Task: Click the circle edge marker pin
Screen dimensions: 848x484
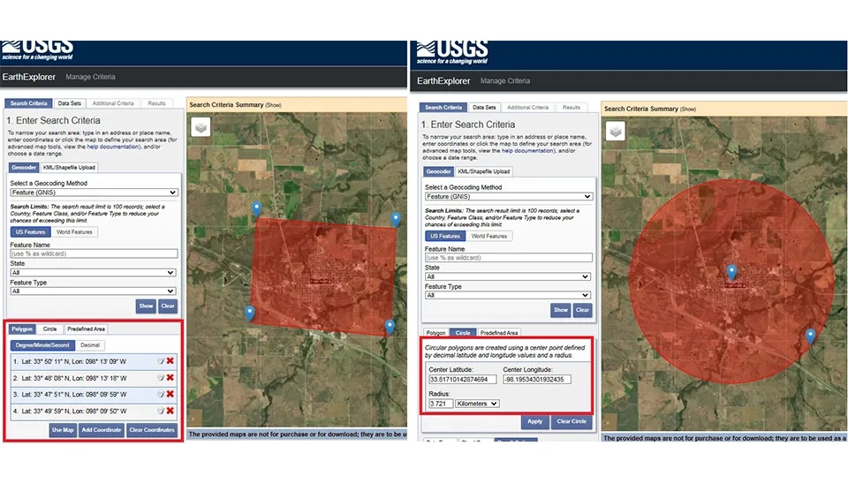Action: [810, 336]
